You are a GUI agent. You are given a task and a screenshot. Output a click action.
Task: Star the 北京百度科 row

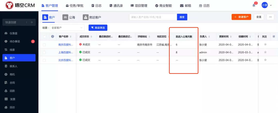265,60
